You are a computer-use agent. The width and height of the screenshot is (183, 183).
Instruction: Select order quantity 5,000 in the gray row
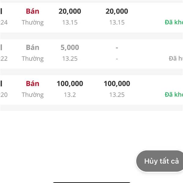point(70,48)
